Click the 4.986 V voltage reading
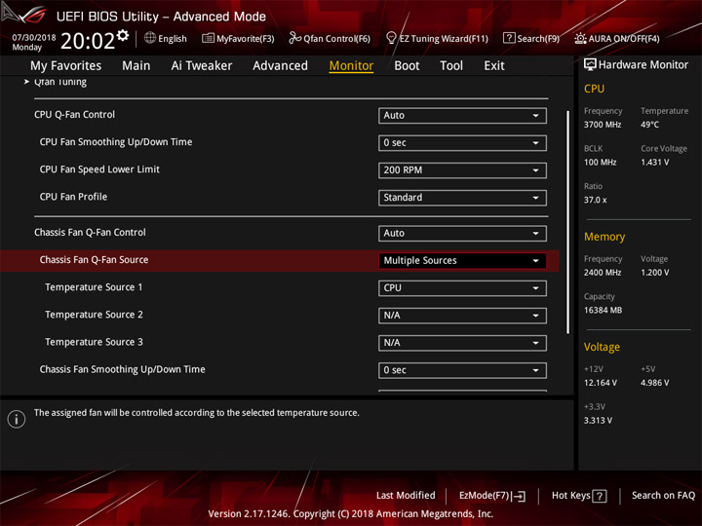The height and width of the screenshot is (526, 702). coord(654,383)
